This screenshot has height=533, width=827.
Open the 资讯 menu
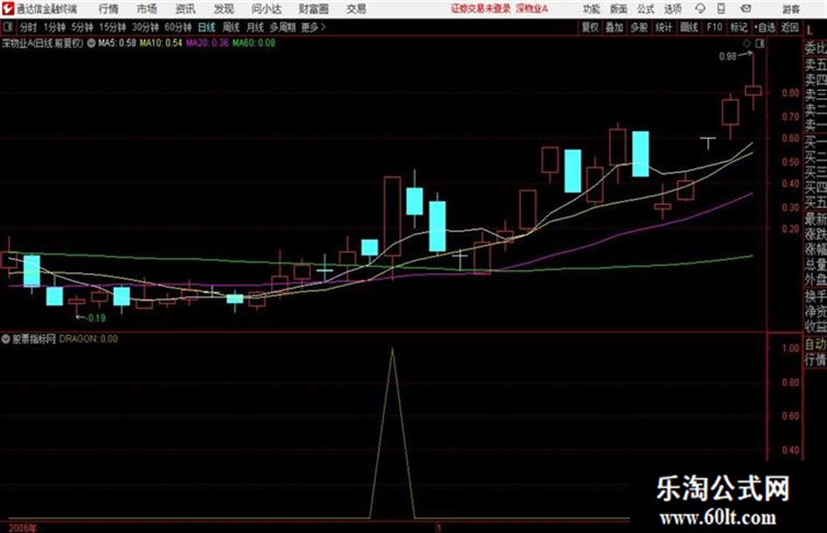(x=186, y=9)
